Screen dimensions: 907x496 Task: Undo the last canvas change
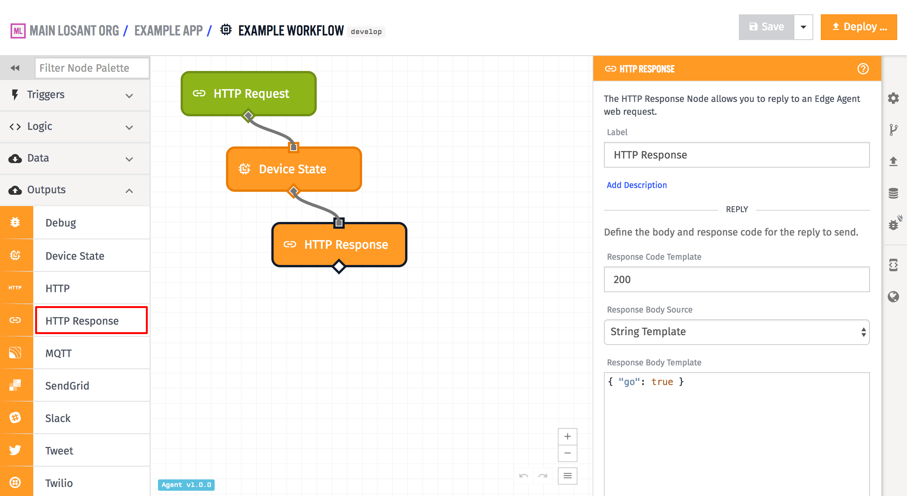click(x=524, y=476)
